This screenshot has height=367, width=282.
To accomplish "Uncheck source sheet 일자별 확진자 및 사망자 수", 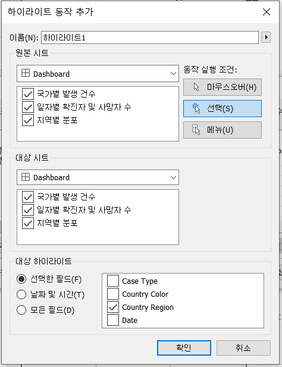I will click(28, 107).
